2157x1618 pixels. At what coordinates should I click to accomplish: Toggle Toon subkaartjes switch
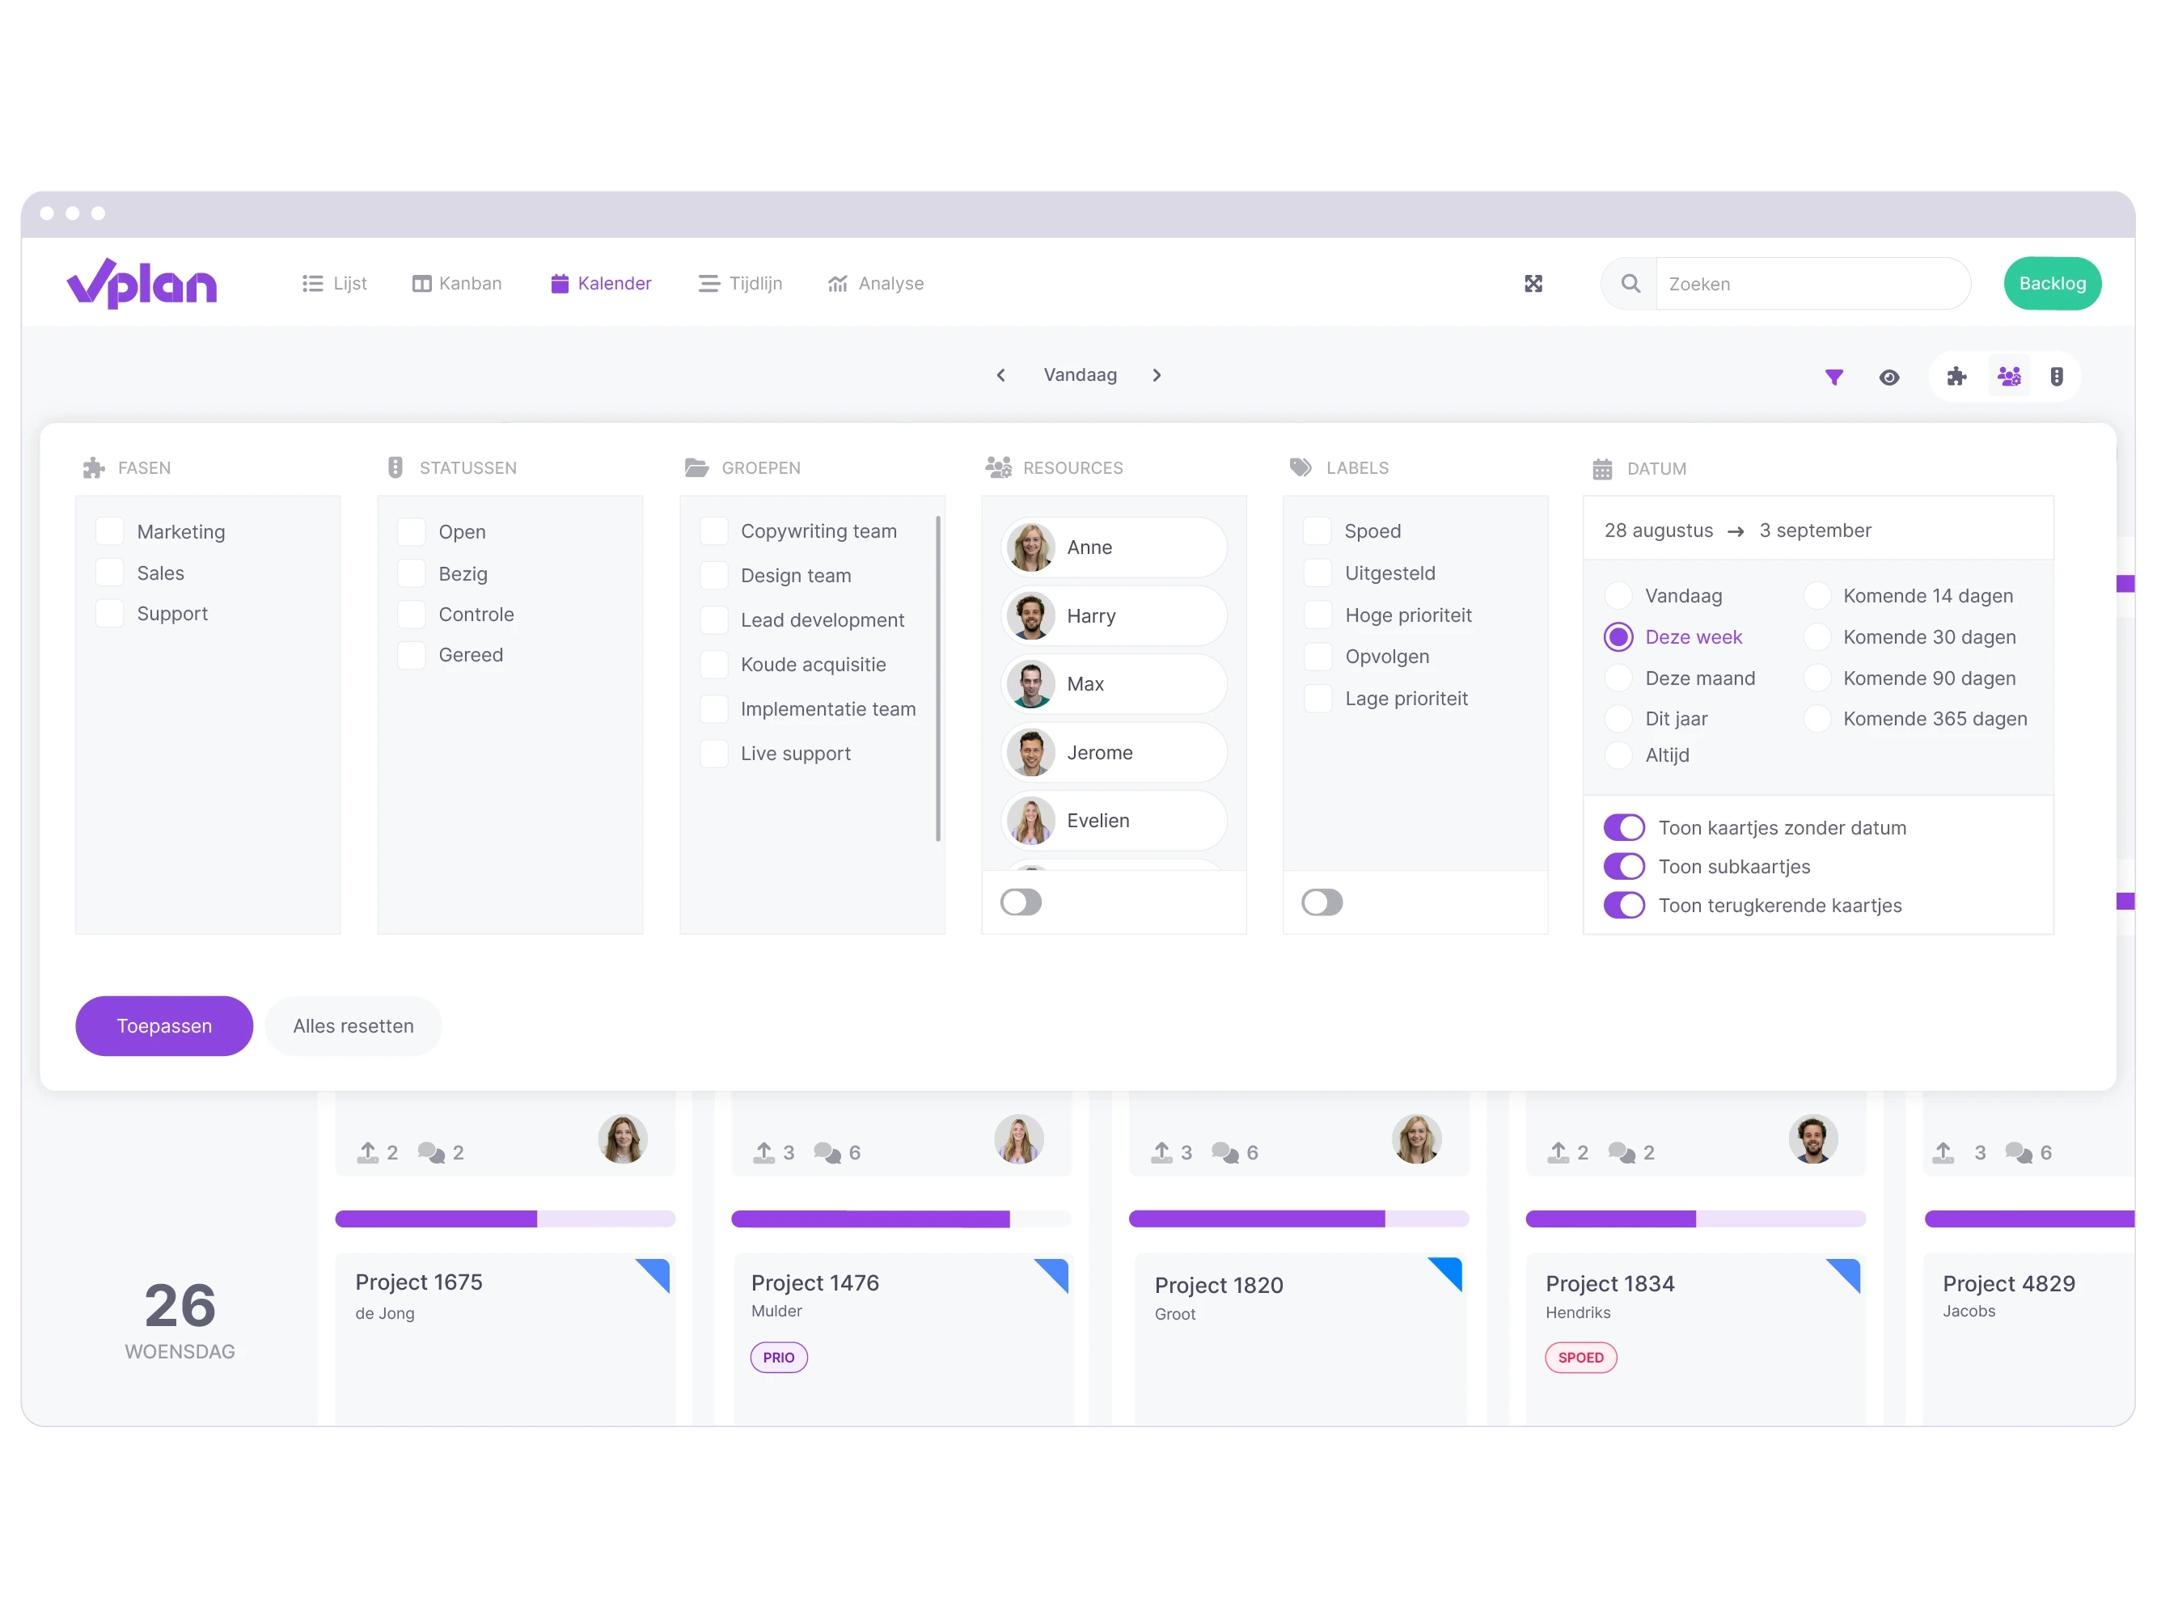tap(1622, 867)
